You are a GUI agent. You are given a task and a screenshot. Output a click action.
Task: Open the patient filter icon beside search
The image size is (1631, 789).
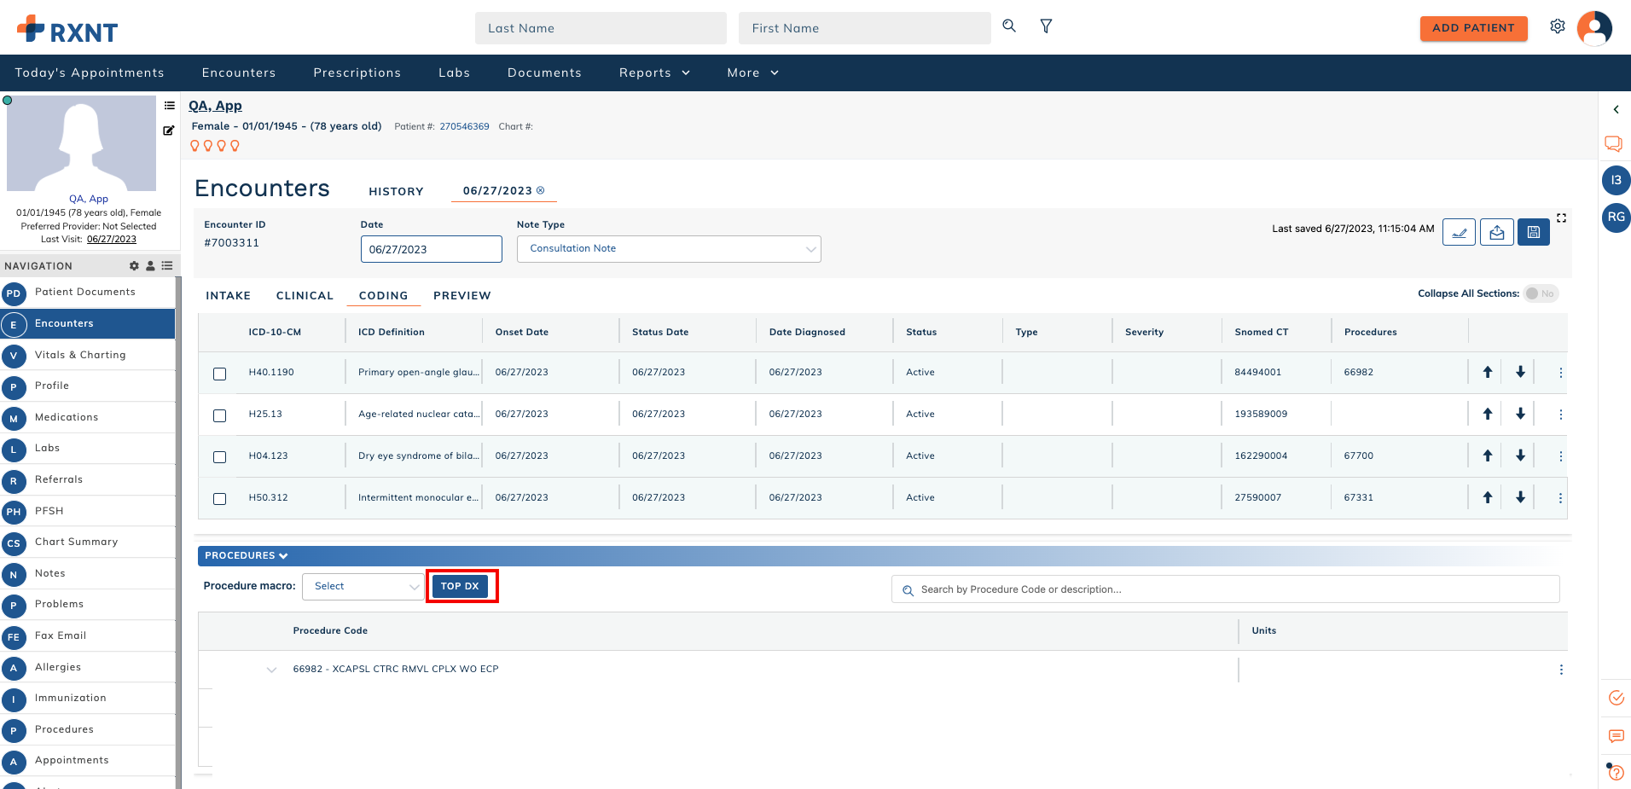coord(1046,26)
